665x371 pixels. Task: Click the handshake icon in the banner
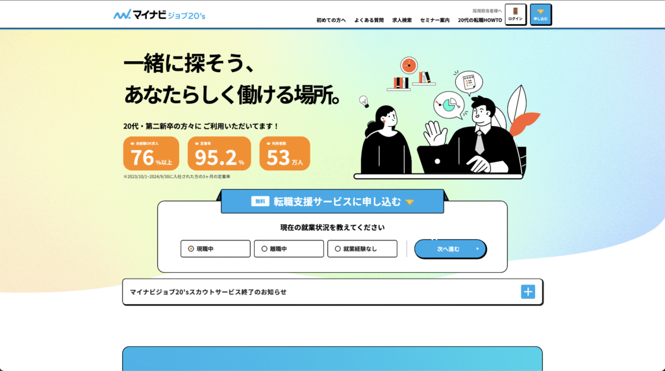[409, 202]
